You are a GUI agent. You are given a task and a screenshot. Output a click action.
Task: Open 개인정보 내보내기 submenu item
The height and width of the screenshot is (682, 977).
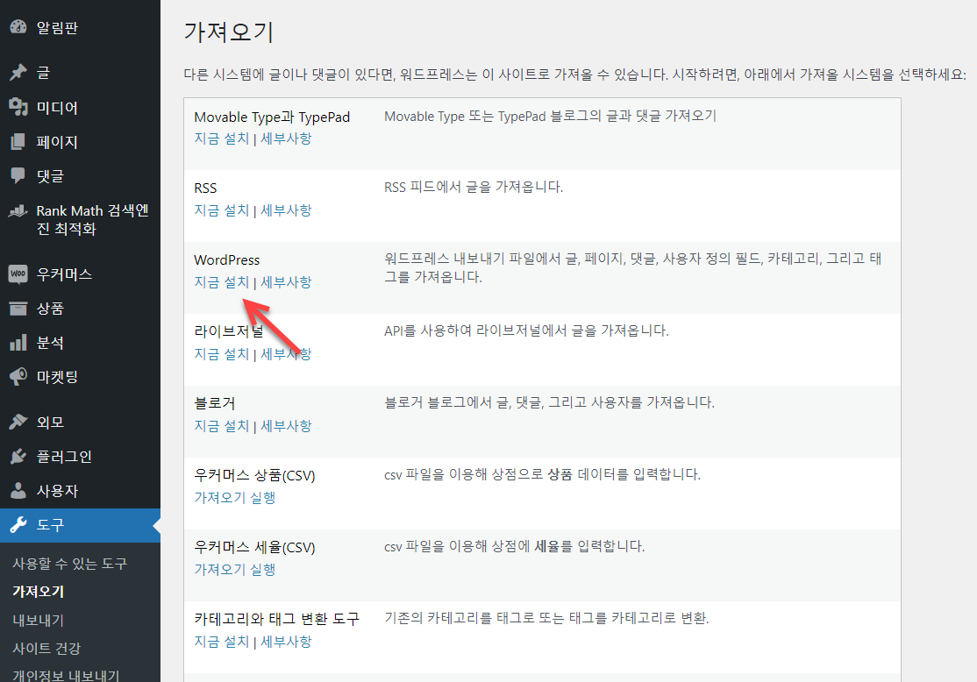click(x=66, y=676)
